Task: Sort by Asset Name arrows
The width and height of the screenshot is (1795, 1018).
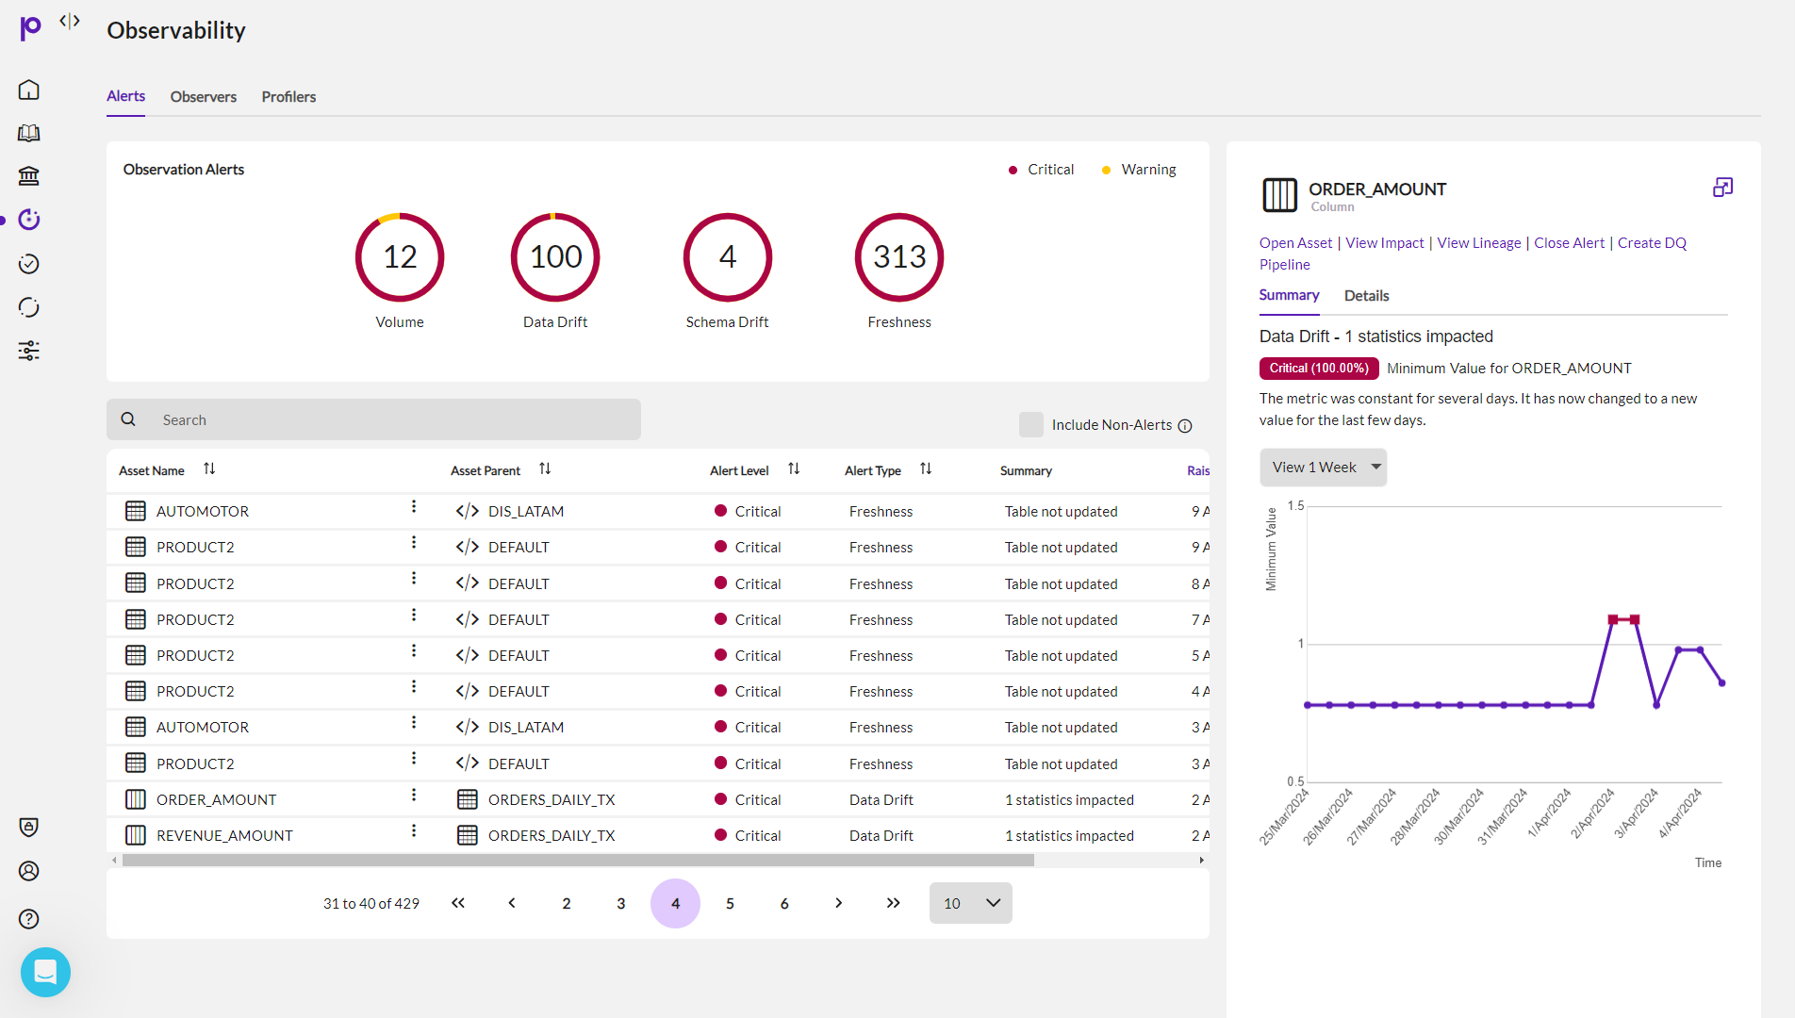Action: 209,468
